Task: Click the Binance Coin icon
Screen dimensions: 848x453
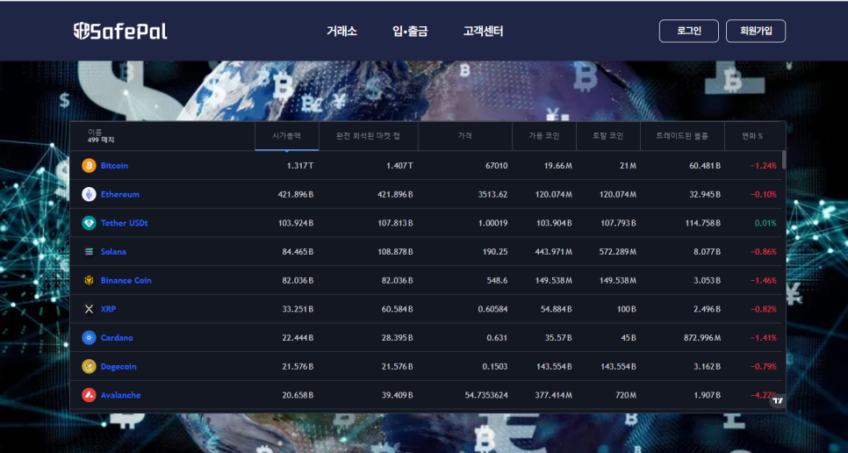Action: (89, 280)
